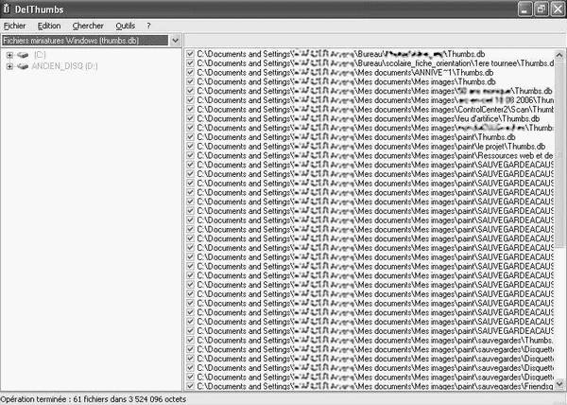
Task: Select the paint\Ressources web et de path text
Action: (375, 155)
